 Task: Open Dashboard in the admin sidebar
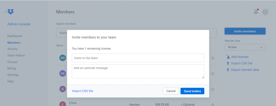pos(15,36)
